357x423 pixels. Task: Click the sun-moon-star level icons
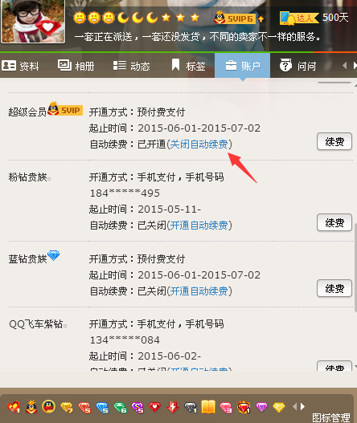137,18
